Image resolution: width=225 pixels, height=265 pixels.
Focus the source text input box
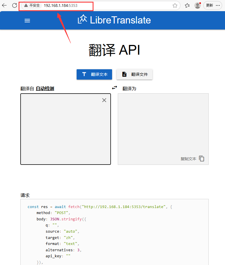[x=66, y=129]
